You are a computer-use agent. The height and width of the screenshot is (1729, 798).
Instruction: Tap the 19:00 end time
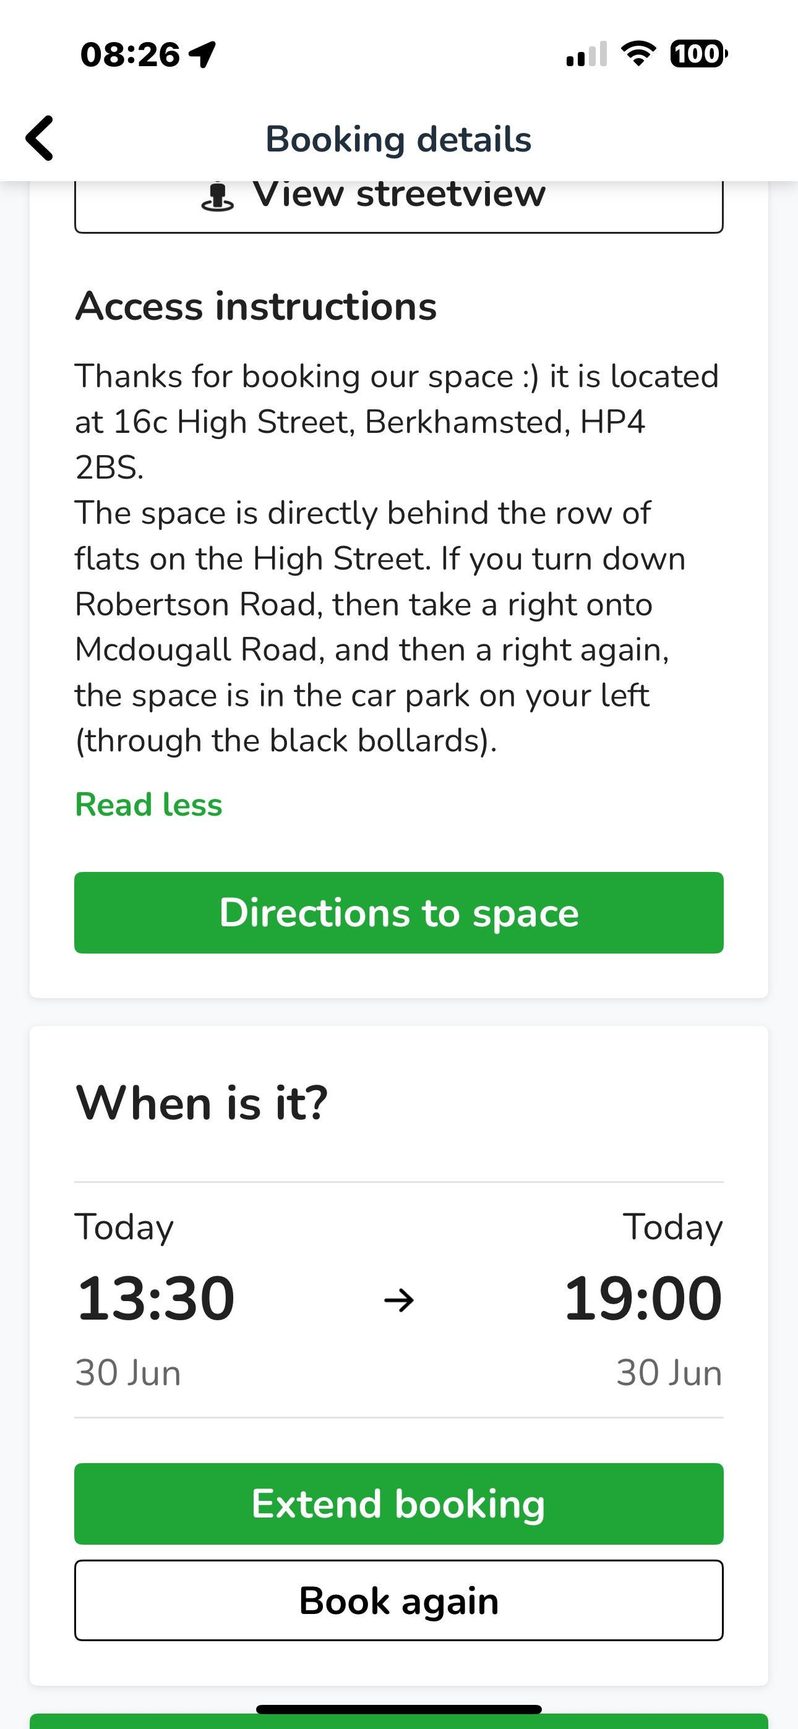click(x=643, y=1299)
